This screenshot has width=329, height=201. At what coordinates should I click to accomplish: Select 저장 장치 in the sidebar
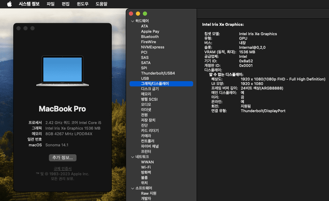(x=148, y=120)
